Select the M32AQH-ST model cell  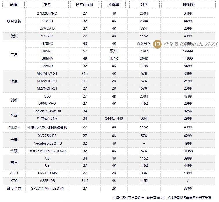47,81
